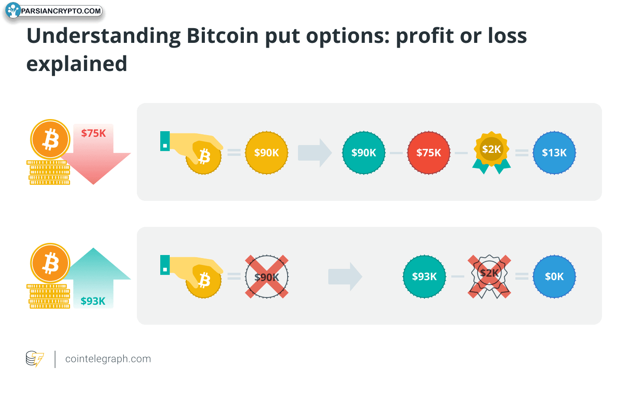Viewport: 628px width, 394px height.
Task: Click the green $93K up arrow
Action: click(x=96, y=278)
